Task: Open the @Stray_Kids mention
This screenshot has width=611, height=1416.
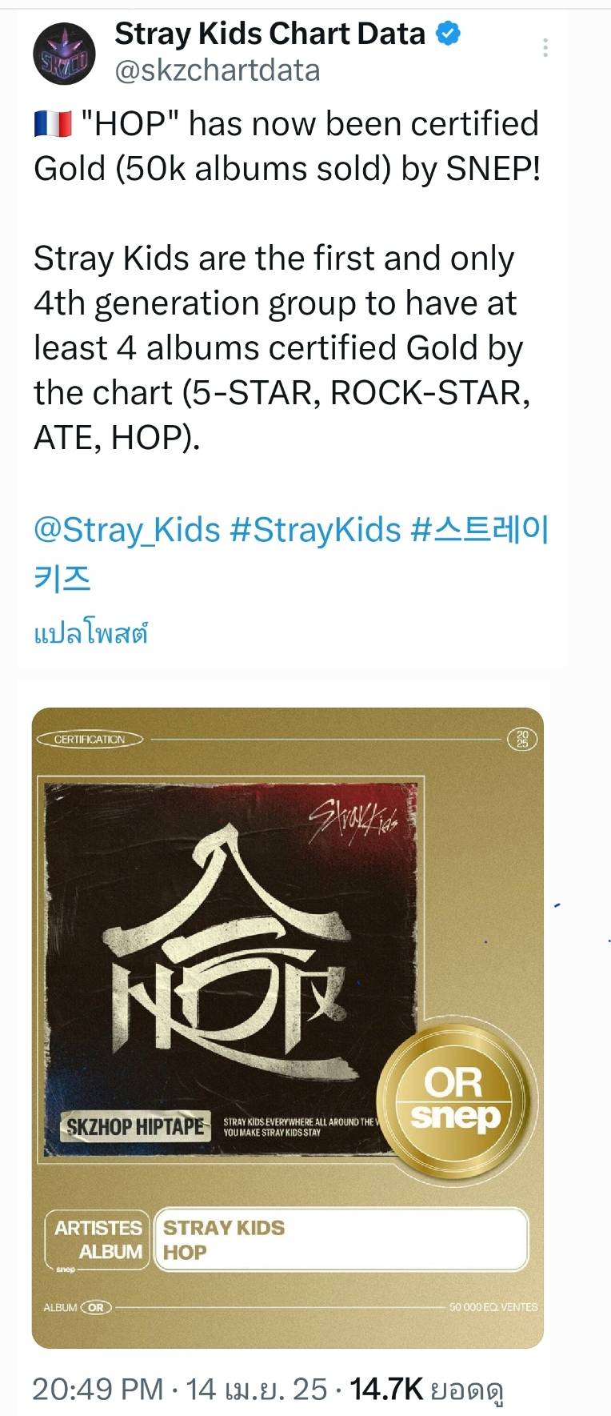Action: point(127,531)
